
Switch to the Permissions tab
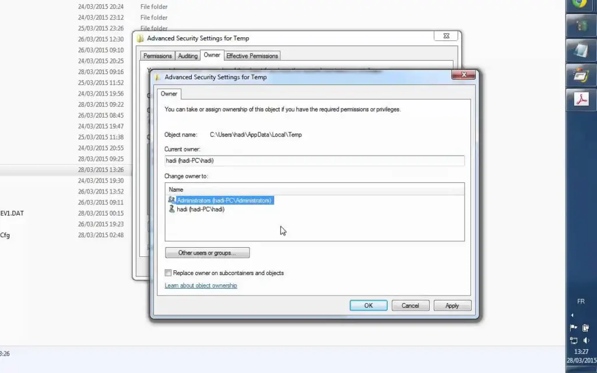pyautogui.click(x=157, y=56)
